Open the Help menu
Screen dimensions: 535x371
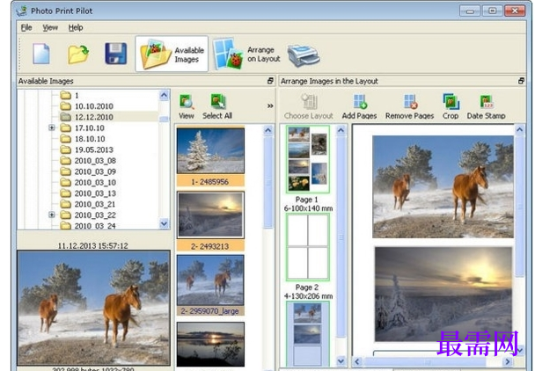point(76,27)
